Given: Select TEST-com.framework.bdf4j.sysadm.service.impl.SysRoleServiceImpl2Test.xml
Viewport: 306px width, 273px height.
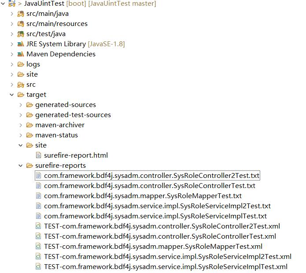Looking at the screenshot, I should [x=168, y=257].
